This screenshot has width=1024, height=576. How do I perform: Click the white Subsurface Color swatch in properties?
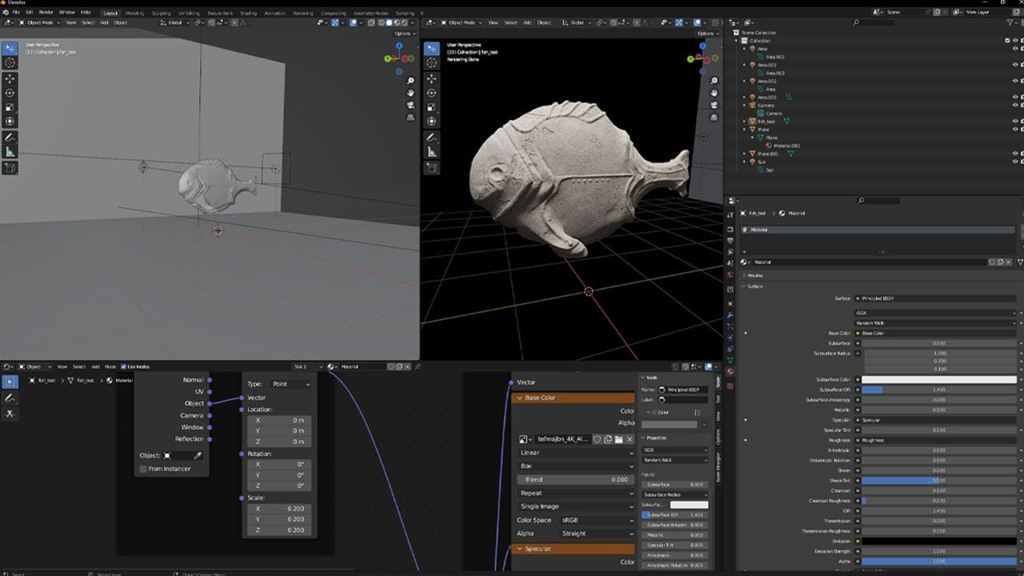pos(939,380)
